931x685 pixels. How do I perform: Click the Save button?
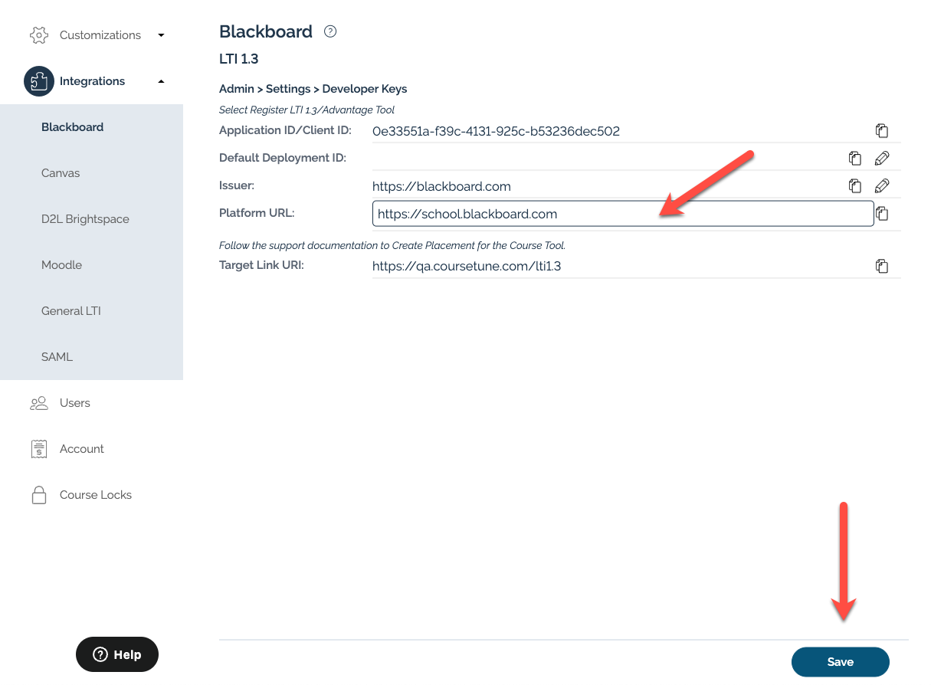tap(841, 662)
